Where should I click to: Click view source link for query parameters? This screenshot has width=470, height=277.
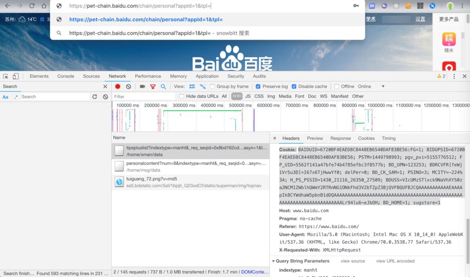tap(353, 261)
